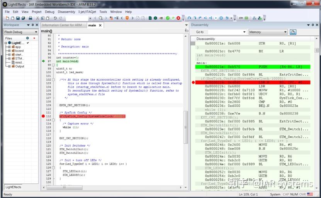Viewport: 321px width, 198px height.
Task: Open the Disassembly menu
Action: point(66,12)
